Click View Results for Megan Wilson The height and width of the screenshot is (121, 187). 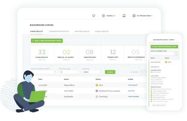point(133,85)
